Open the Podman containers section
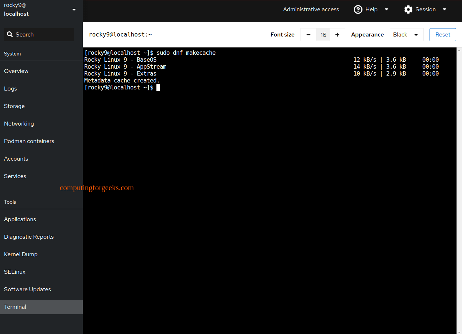The image size is (462, 334). pos(29,141)
